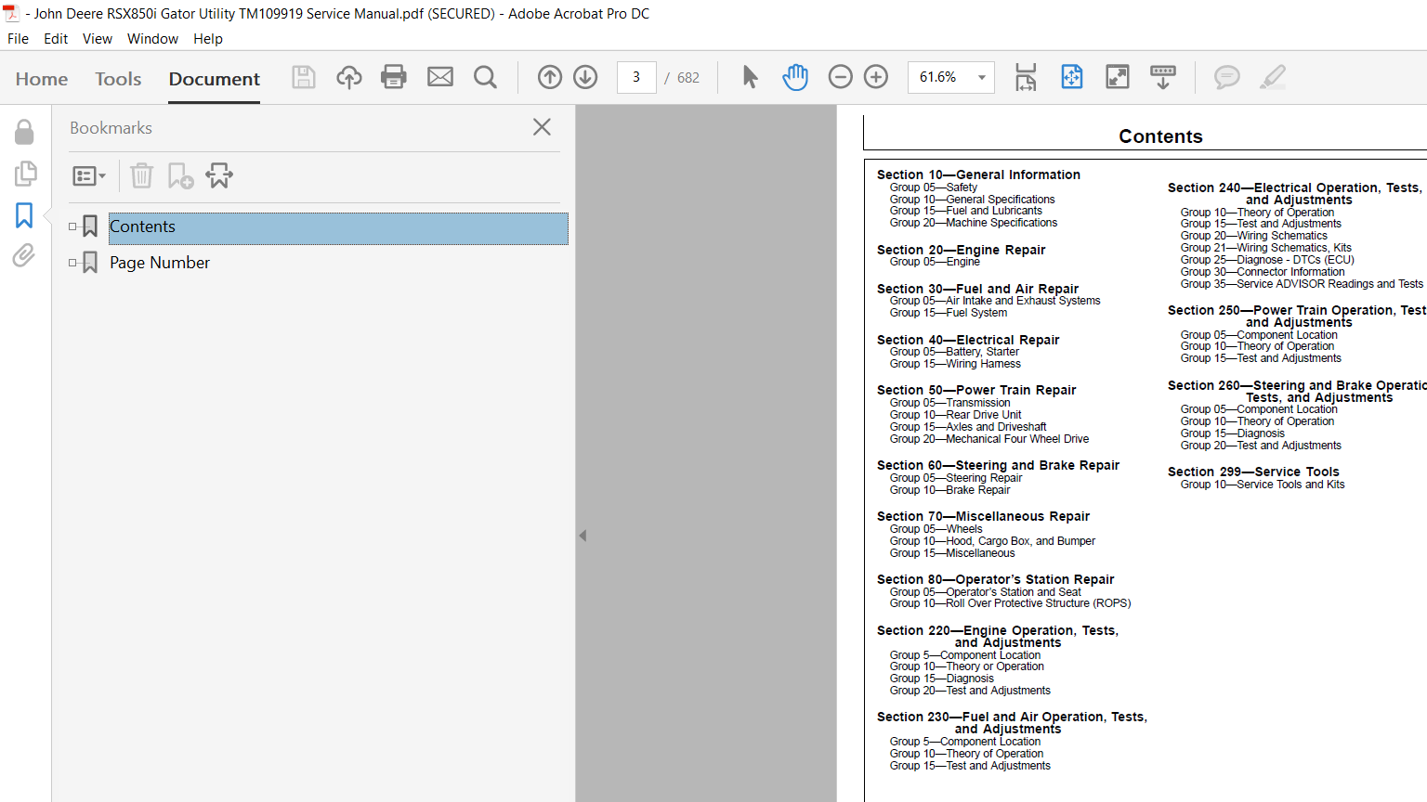Add a sticky note comment
The height and width of the screenshot is (802, 1427).
point(1227,77)
